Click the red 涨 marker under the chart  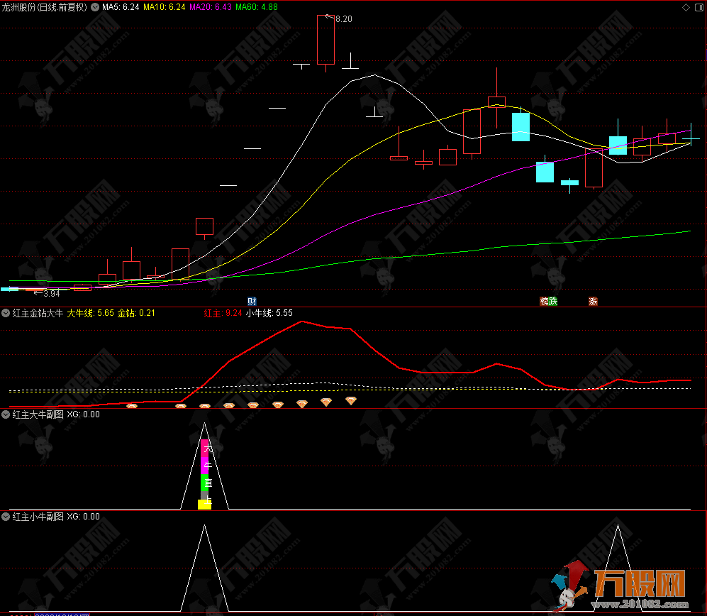pyautogui.click(x=593, y=302)
